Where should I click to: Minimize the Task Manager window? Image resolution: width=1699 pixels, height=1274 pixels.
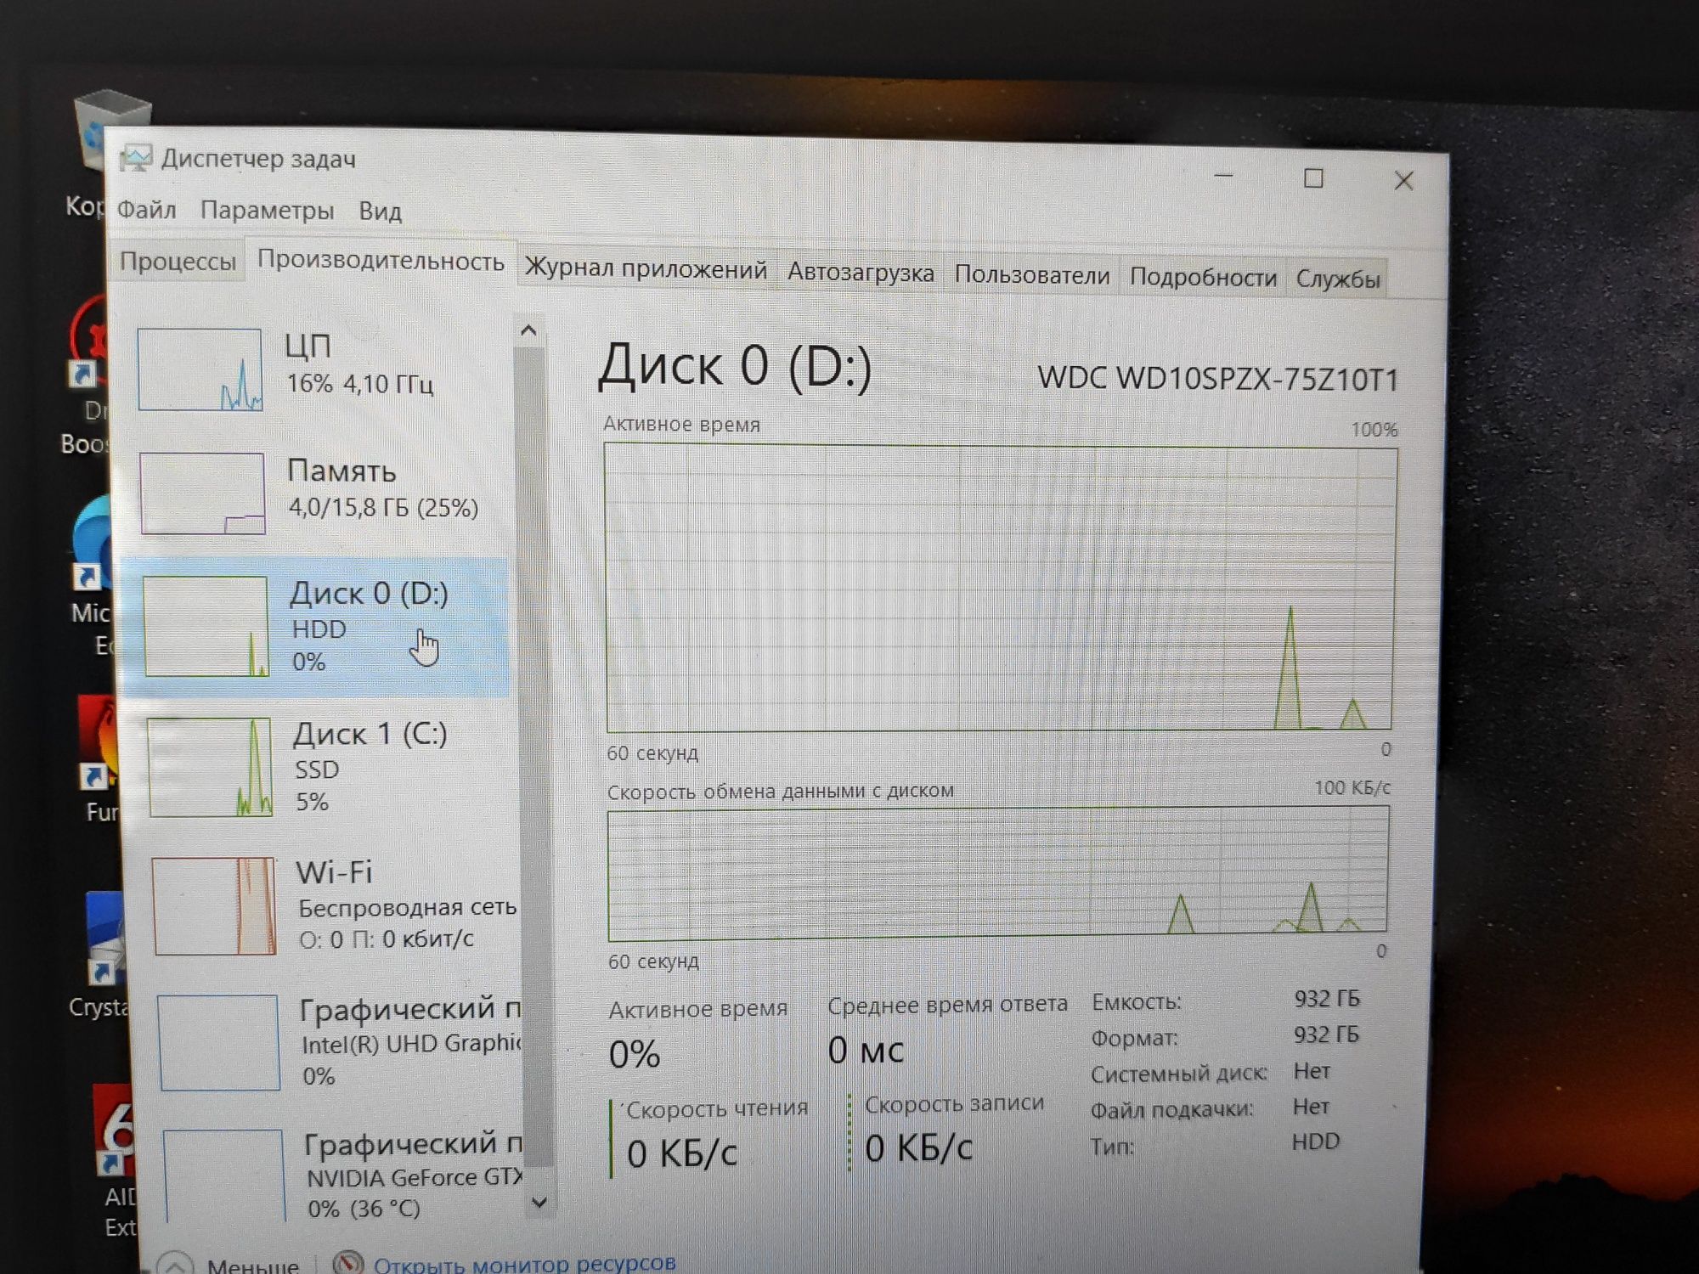1224,176
